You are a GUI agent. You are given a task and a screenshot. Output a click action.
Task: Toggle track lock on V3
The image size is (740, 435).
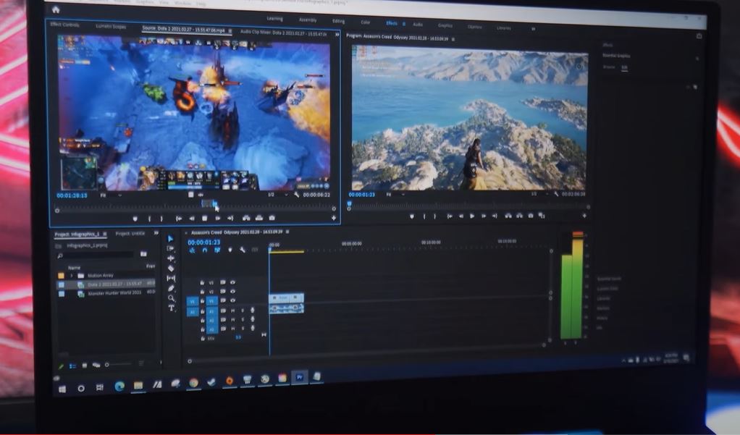coord(202,282)
